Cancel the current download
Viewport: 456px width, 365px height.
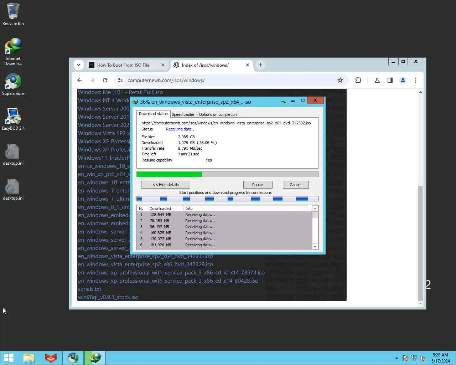[295, 185]
